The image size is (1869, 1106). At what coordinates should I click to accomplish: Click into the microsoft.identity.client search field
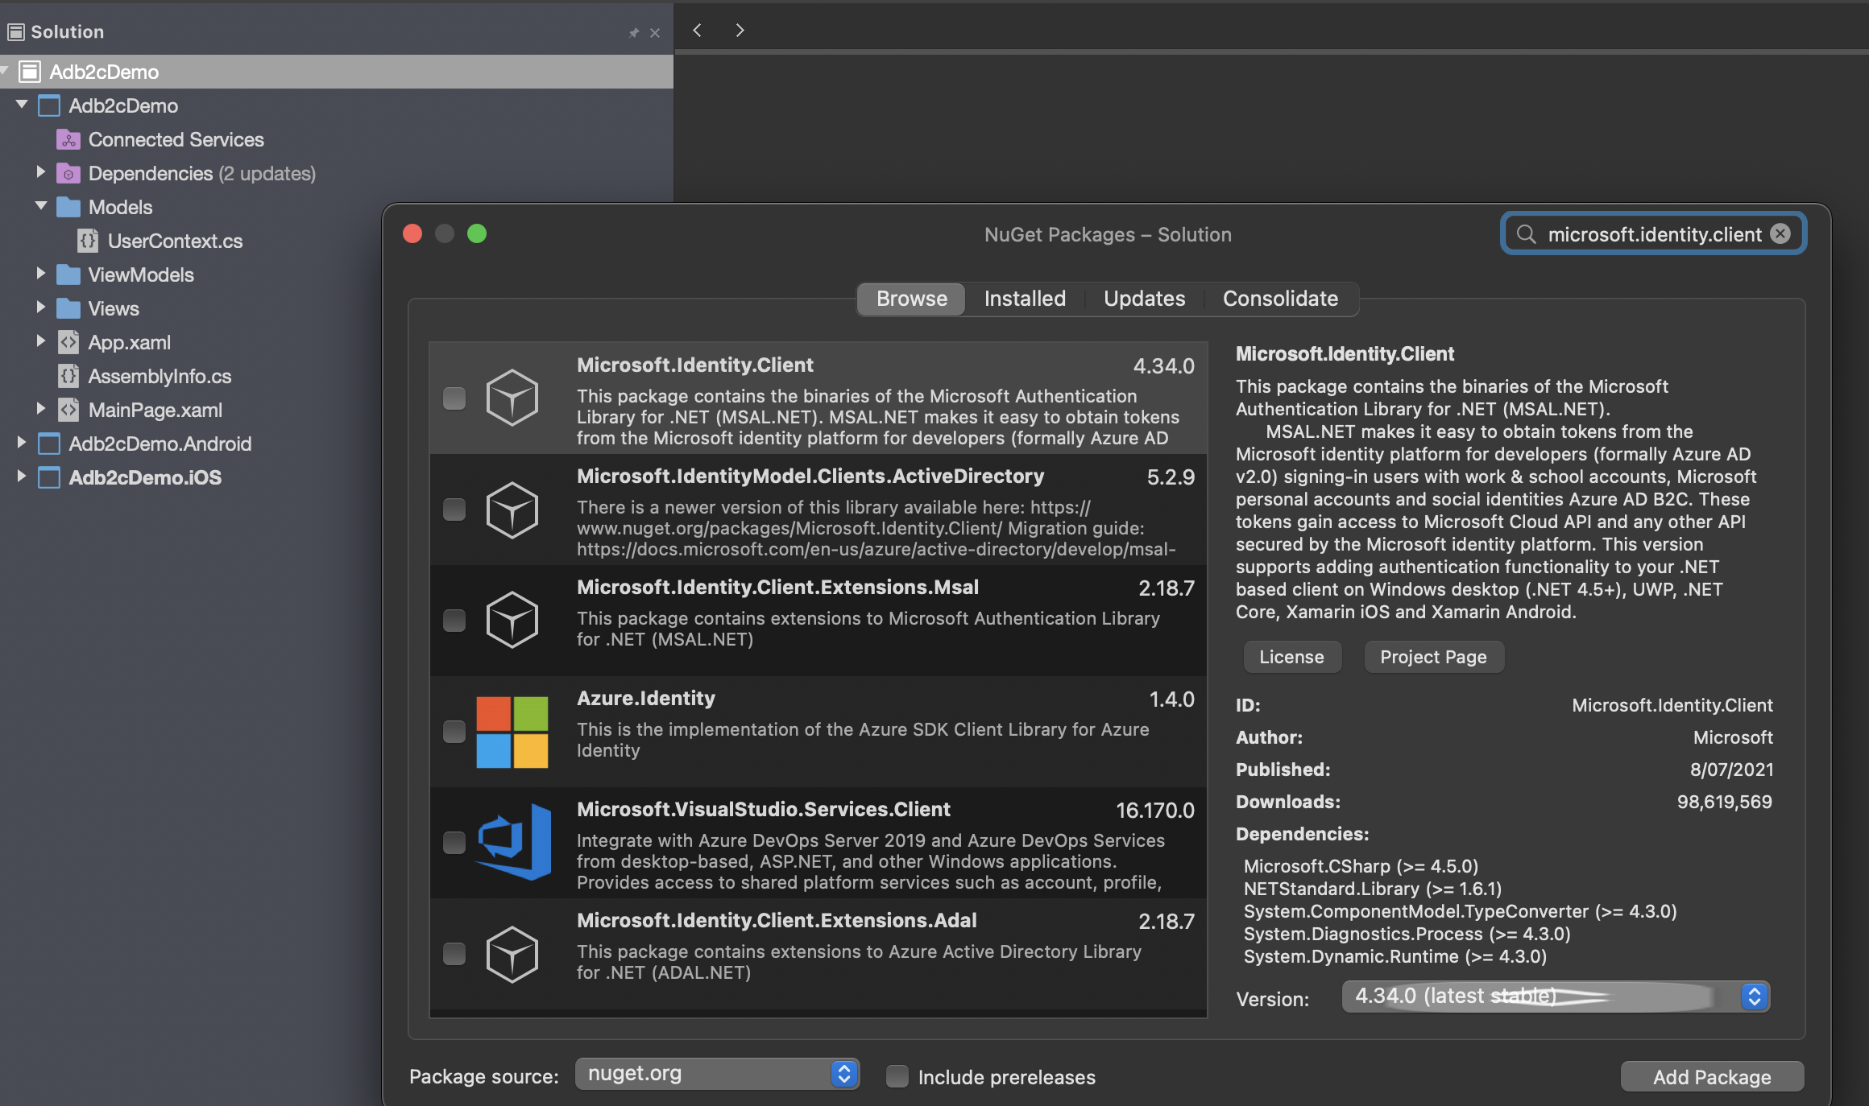pyautogui.click(x=1653, y=234)
